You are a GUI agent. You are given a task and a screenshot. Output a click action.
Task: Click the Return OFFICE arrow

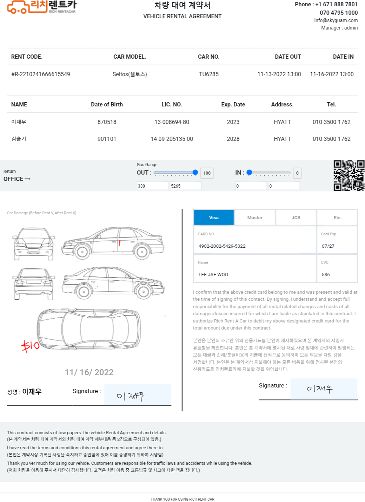27,179
